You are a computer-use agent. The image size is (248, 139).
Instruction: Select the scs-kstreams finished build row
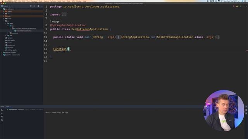point(25,109)
